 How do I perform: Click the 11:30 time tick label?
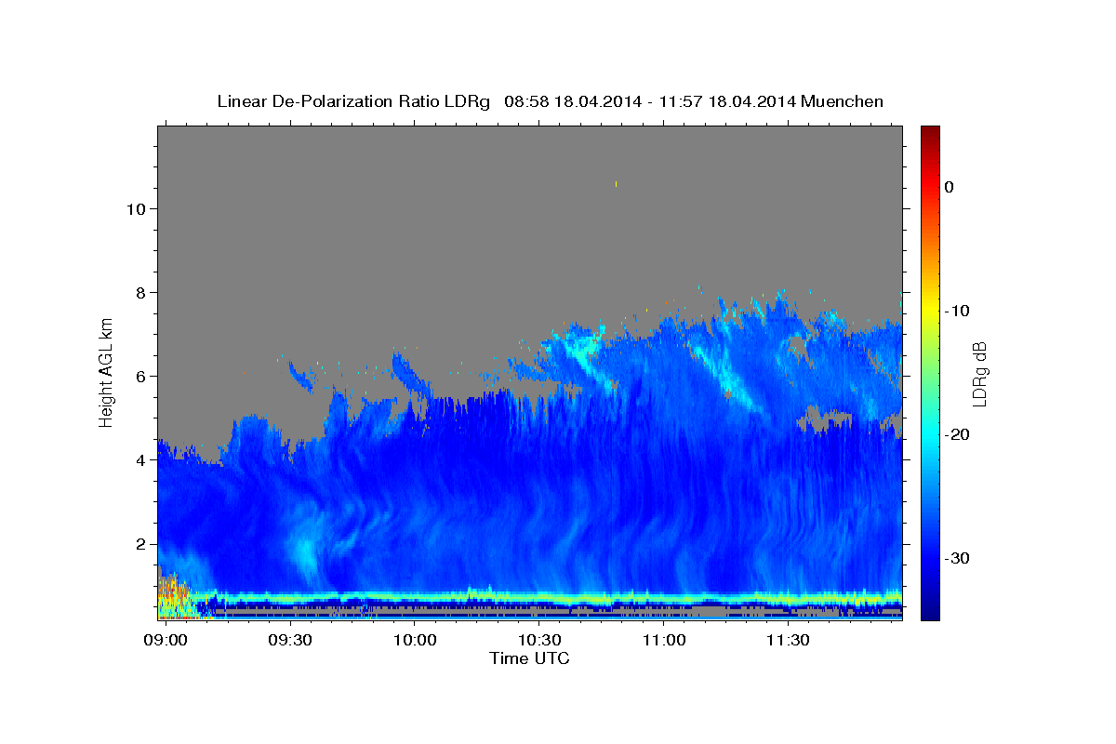[x=788, y=641]
